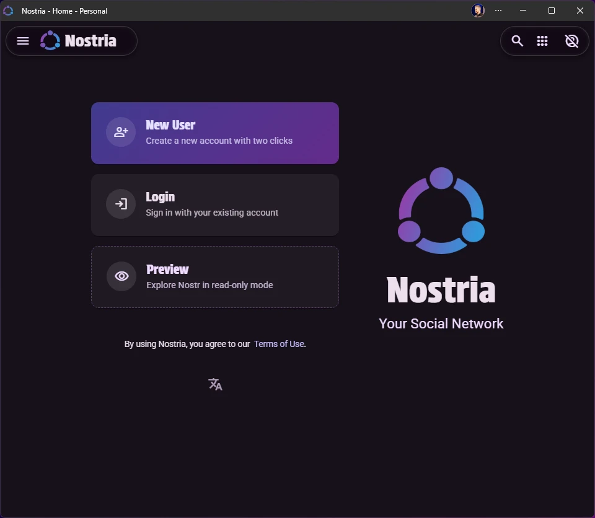Click the crossed-out account icon
Screen dimensions: 595x518
tap(571, 41)
